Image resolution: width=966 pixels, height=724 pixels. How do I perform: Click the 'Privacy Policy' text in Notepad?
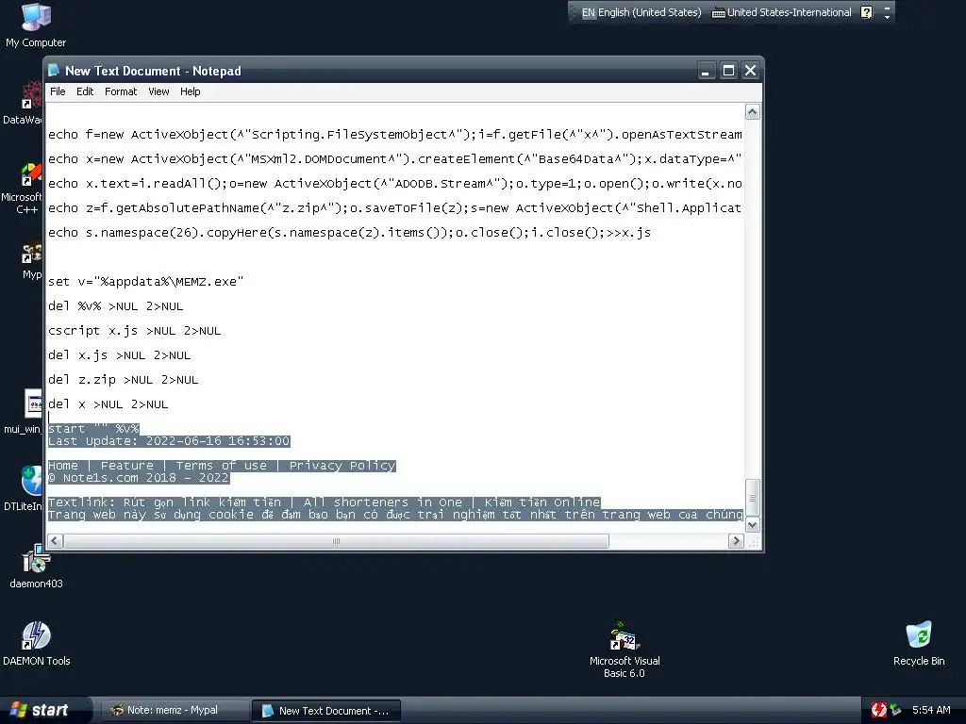[x=342, y=466]
